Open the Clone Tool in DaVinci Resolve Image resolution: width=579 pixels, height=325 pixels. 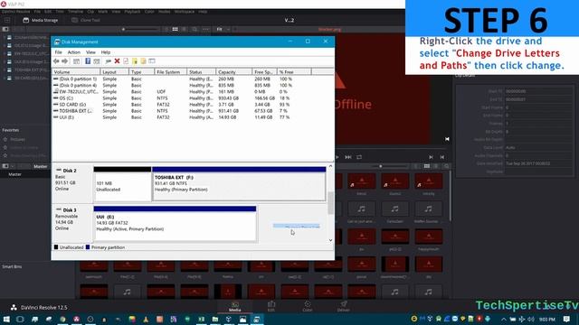point(86,20)
